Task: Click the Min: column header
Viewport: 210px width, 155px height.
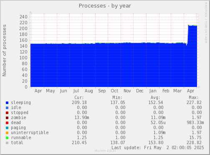Action: pos(117,97)
